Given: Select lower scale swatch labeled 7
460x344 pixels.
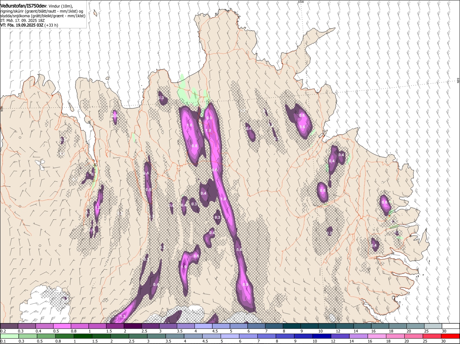Looking at the screenshot, I should (266, 336).
